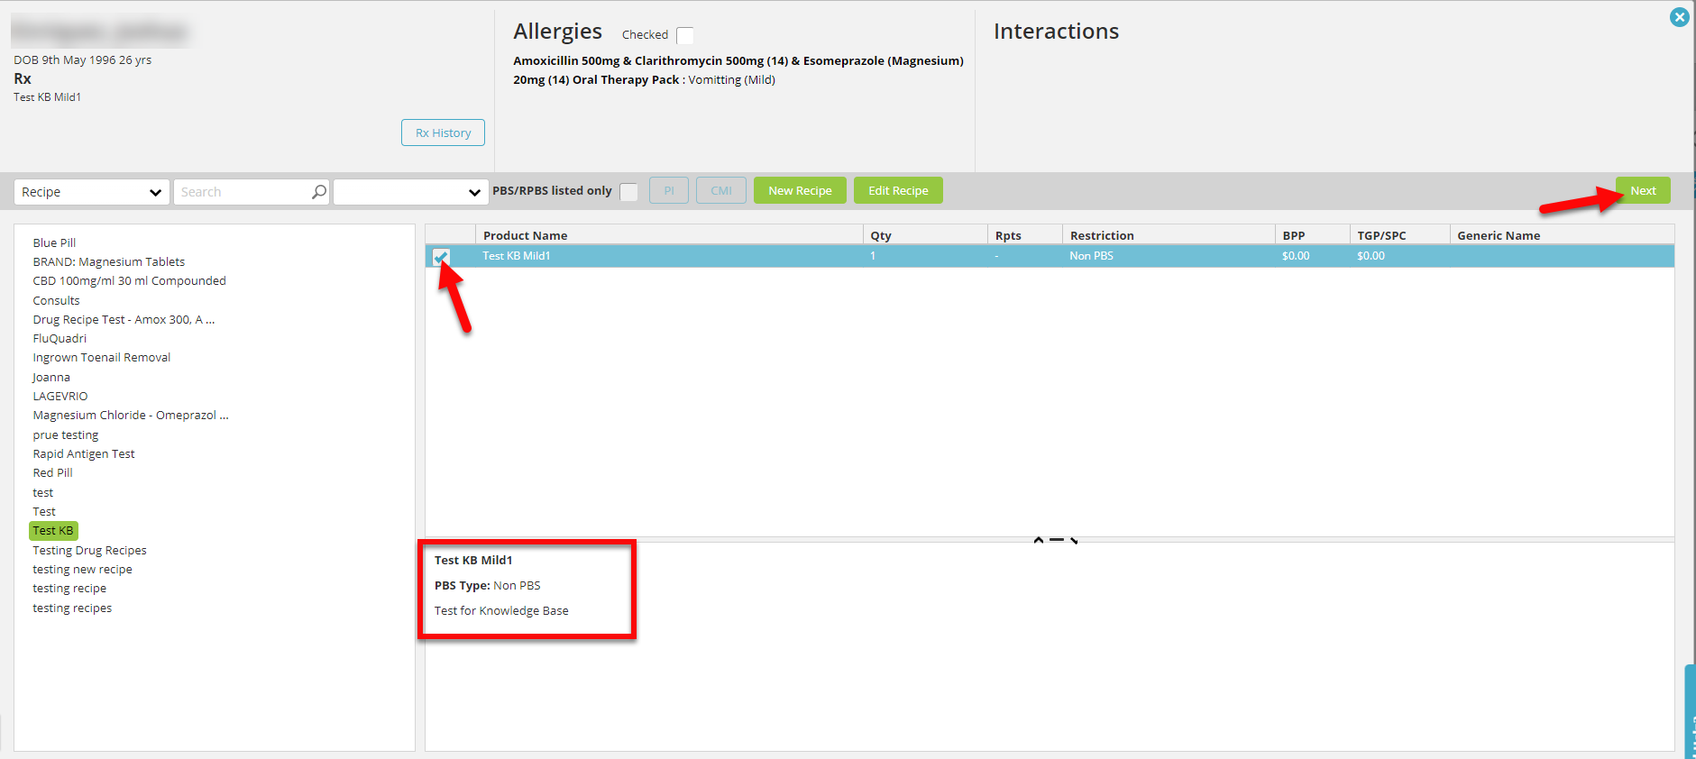
Task: Select testing recipe item
Action: coord(69,588)
